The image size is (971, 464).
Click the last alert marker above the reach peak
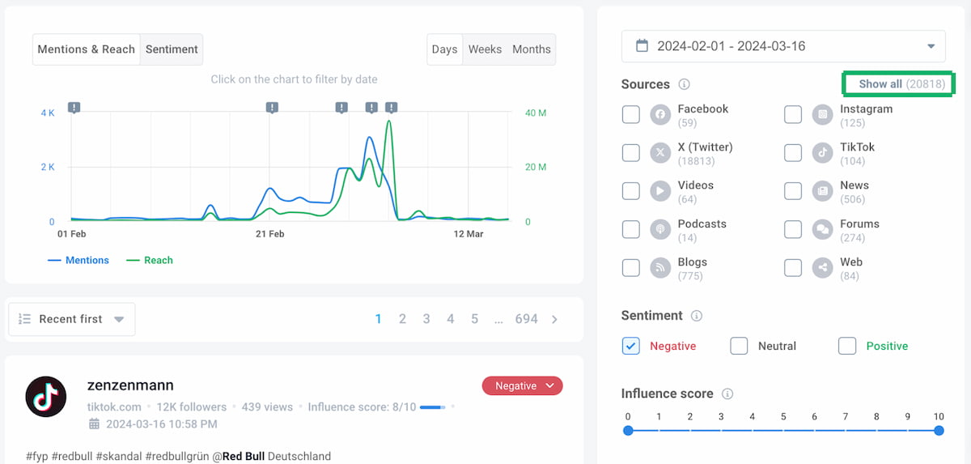click(x=391, y=108)
